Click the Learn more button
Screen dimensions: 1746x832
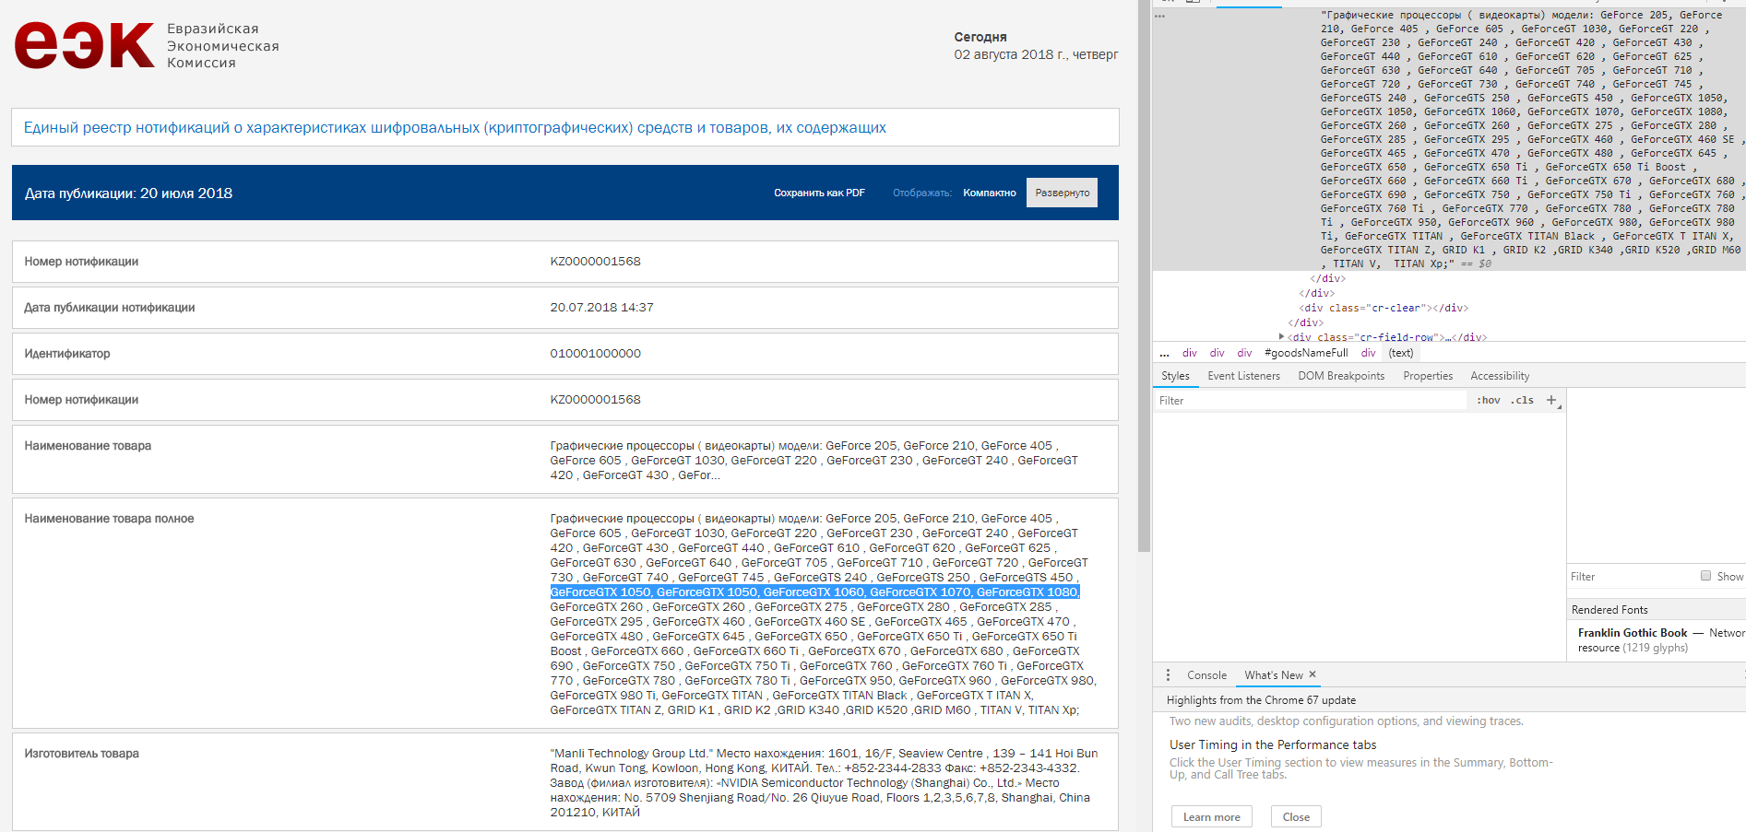tap(1211, 816)
